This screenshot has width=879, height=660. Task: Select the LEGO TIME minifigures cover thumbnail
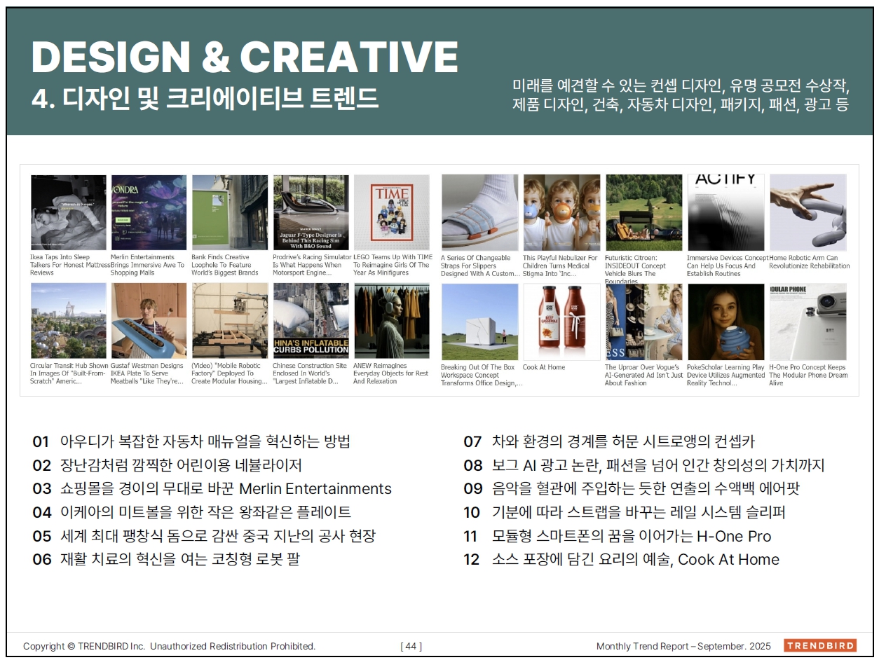[x=391, y=212]
